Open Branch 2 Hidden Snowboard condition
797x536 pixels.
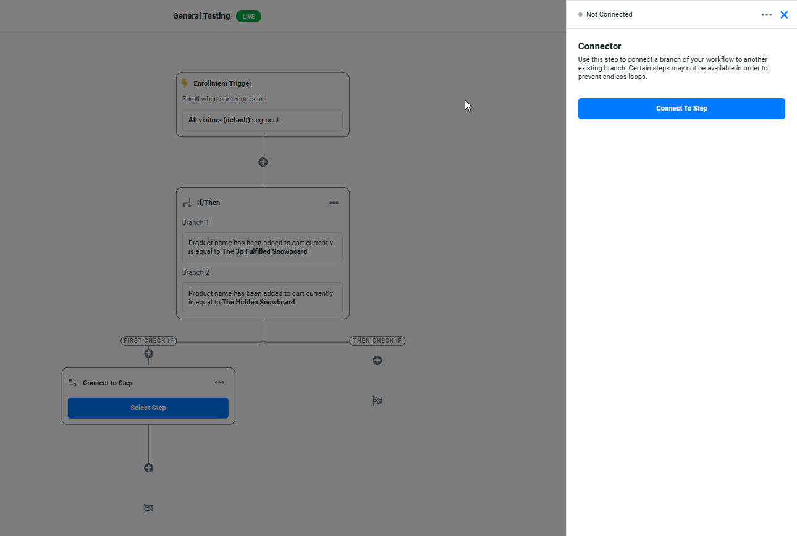coord(263,298)
